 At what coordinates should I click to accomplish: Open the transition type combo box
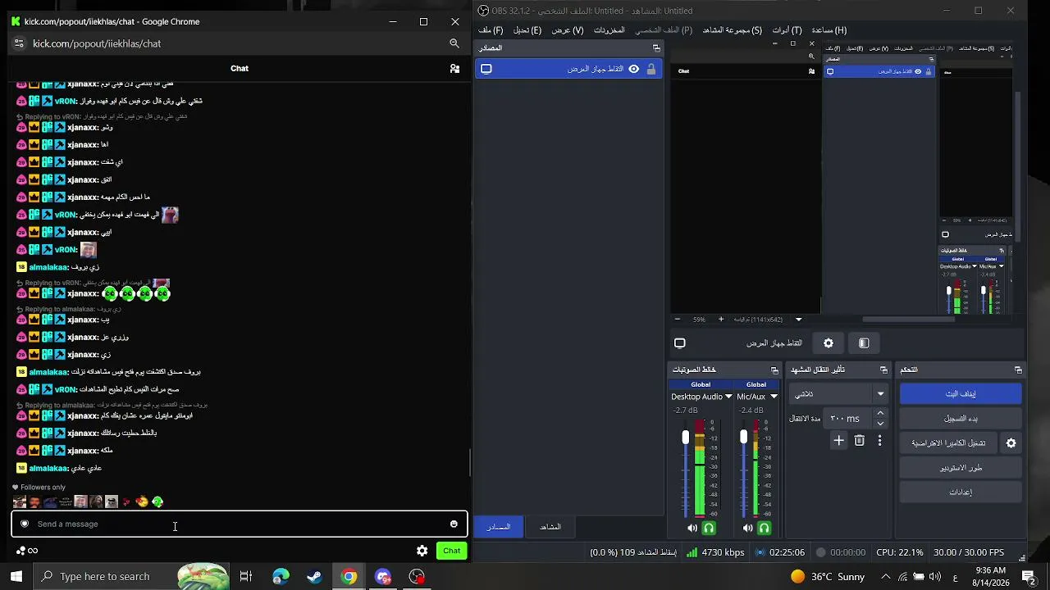coord(840,394)
